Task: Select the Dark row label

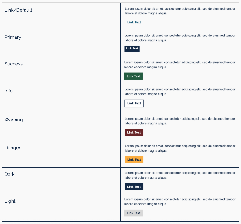Action: (x=10, y=175)
